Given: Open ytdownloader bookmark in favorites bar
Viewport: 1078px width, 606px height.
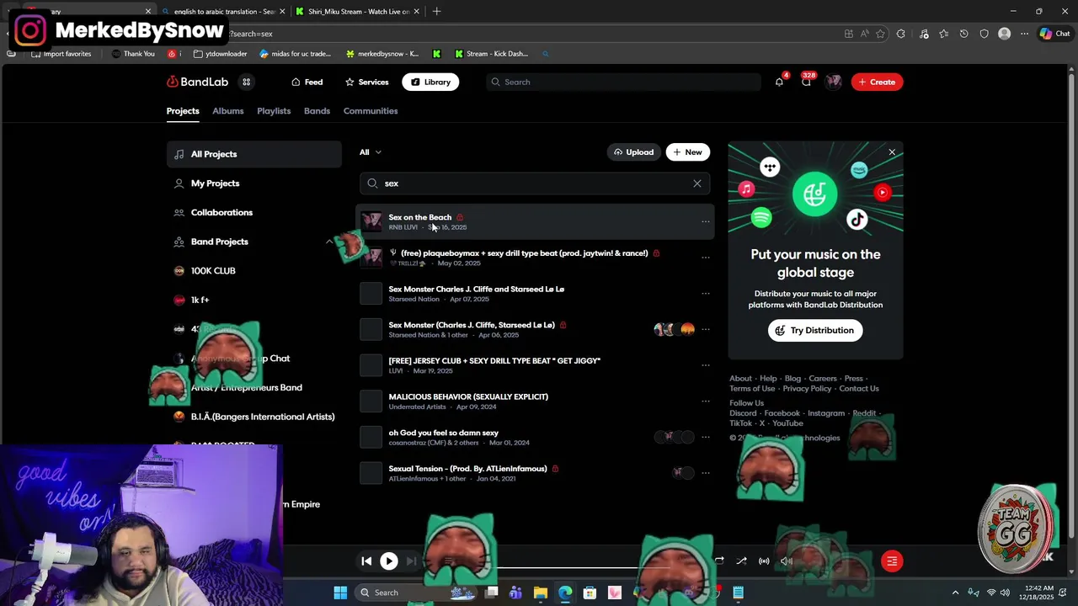Looking at the screenshot, I should coord(220,54).
